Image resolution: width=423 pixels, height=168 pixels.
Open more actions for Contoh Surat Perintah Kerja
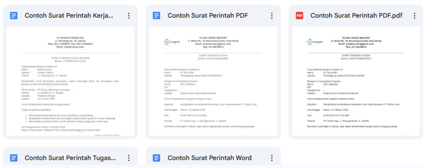coord(129,16)
